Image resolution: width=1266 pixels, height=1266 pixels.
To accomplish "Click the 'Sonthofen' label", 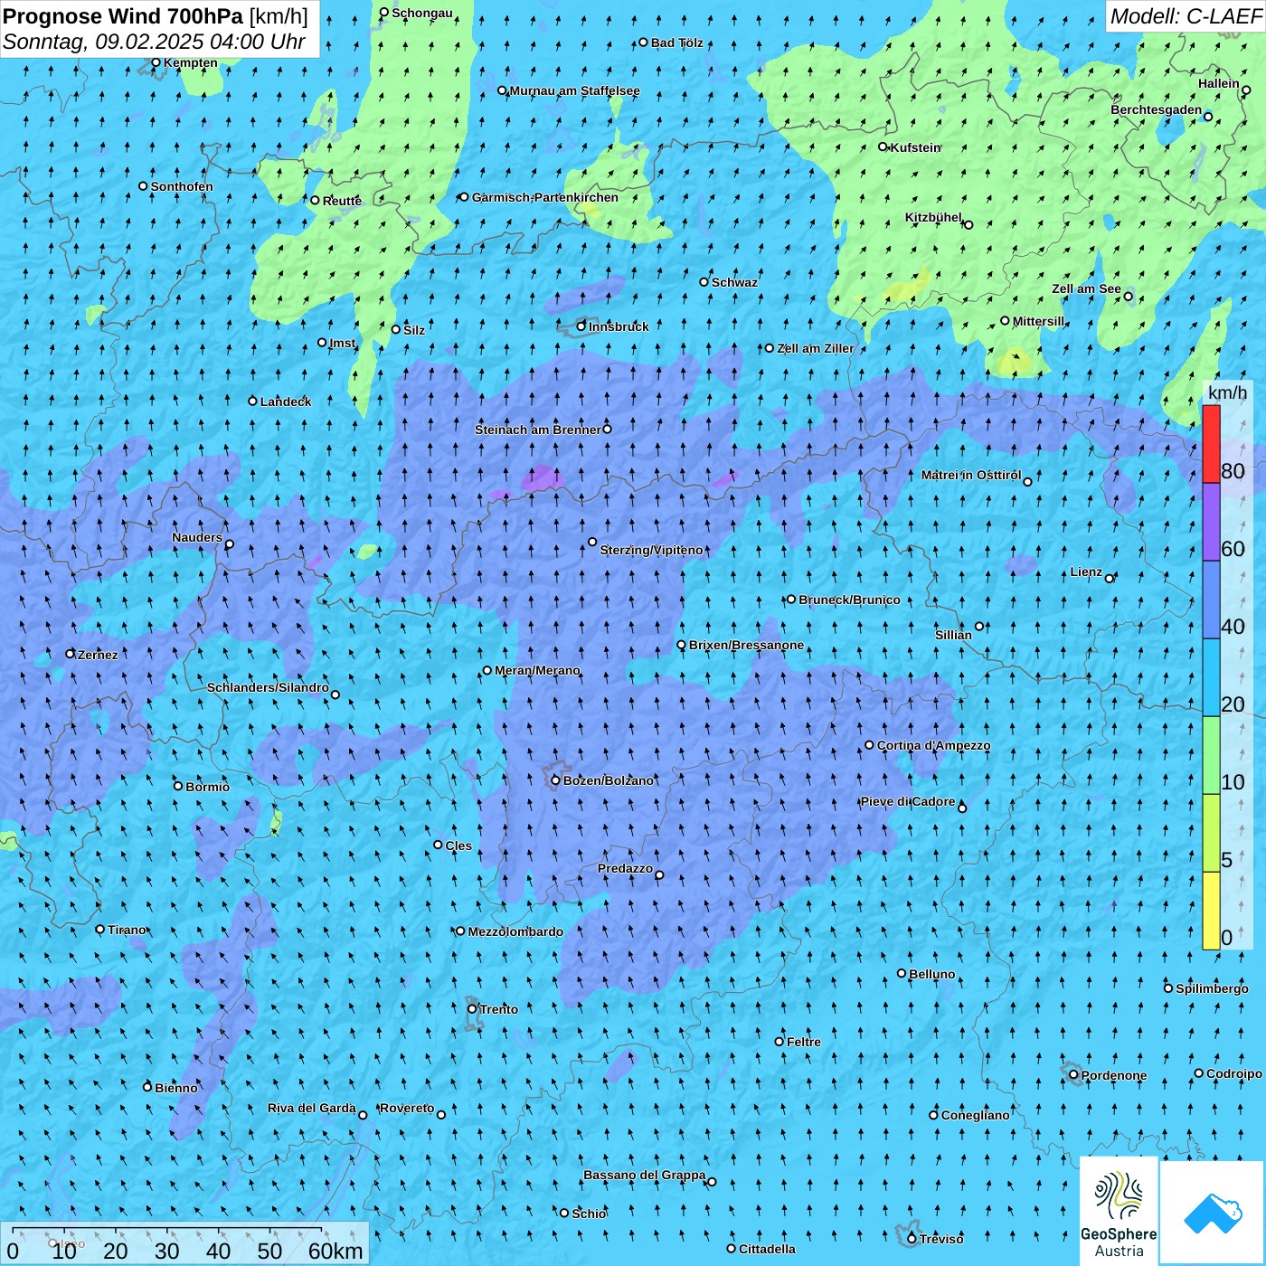I will 182,186.
